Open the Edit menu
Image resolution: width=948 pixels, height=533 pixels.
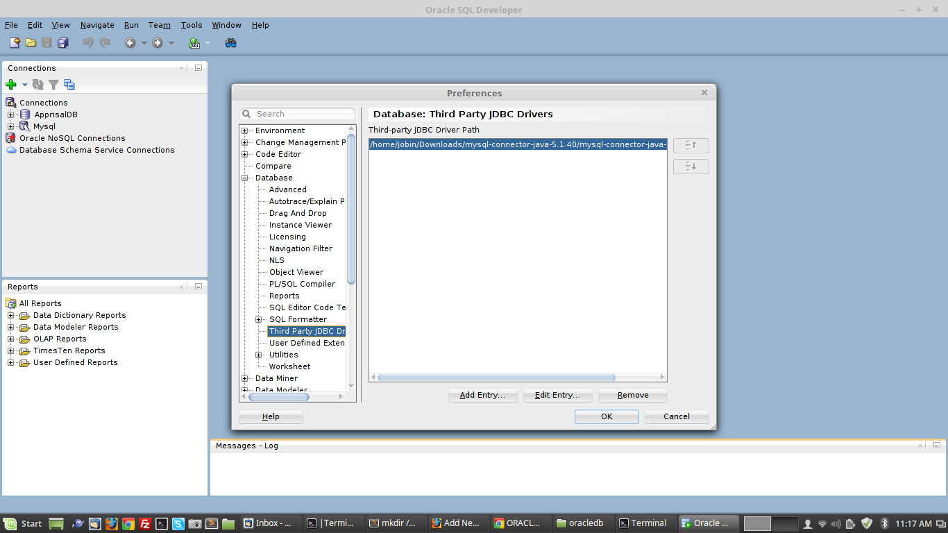click(35, 25)
